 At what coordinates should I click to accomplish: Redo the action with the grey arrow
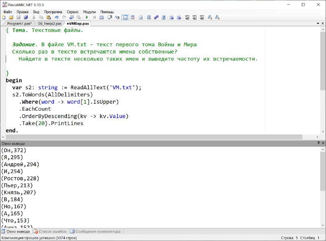[64, 18]
